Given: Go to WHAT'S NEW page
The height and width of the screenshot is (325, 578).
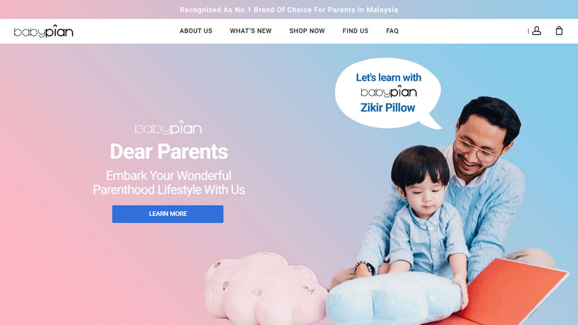Looking at the screenshot, I should point(251,31).
